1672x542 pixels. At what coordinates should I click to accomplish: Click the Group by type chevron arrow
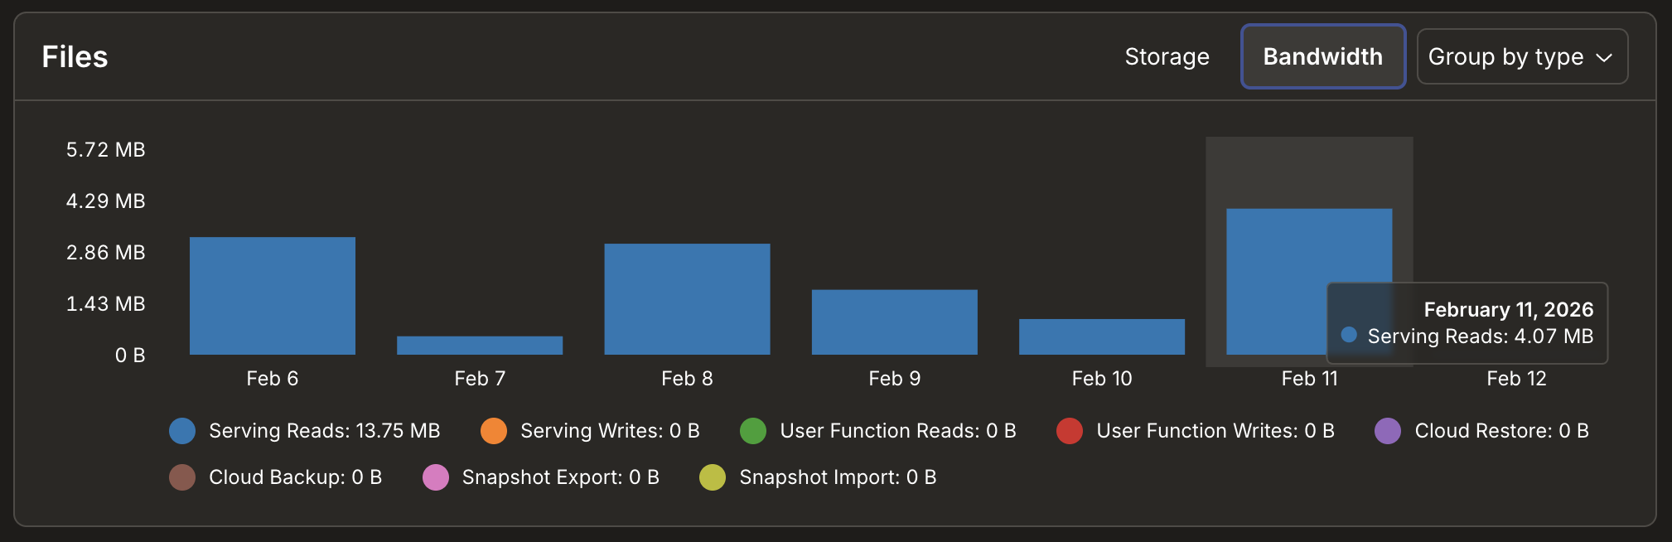tap(1604, 57)
